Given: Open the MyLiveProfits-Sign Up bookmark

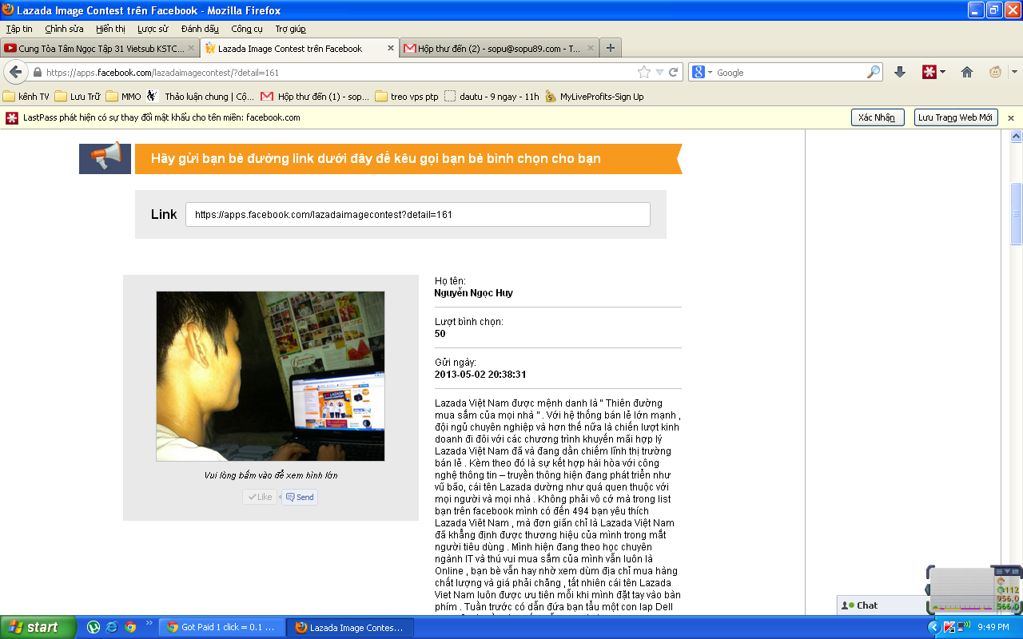Looking at the screenshot, I should (x=594, y=97).
